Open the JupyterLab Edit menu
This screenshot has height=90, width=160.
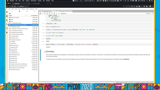tap(12, 9)
